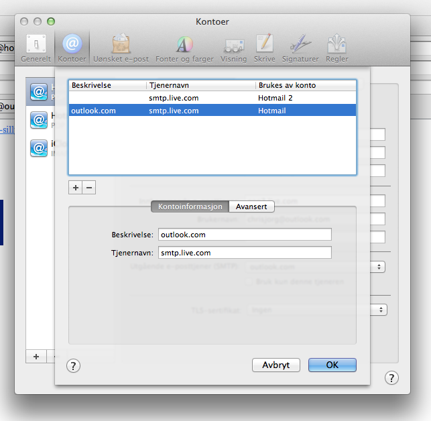
Task: Confirm with the OK button
Action: [x=332, y=365]
